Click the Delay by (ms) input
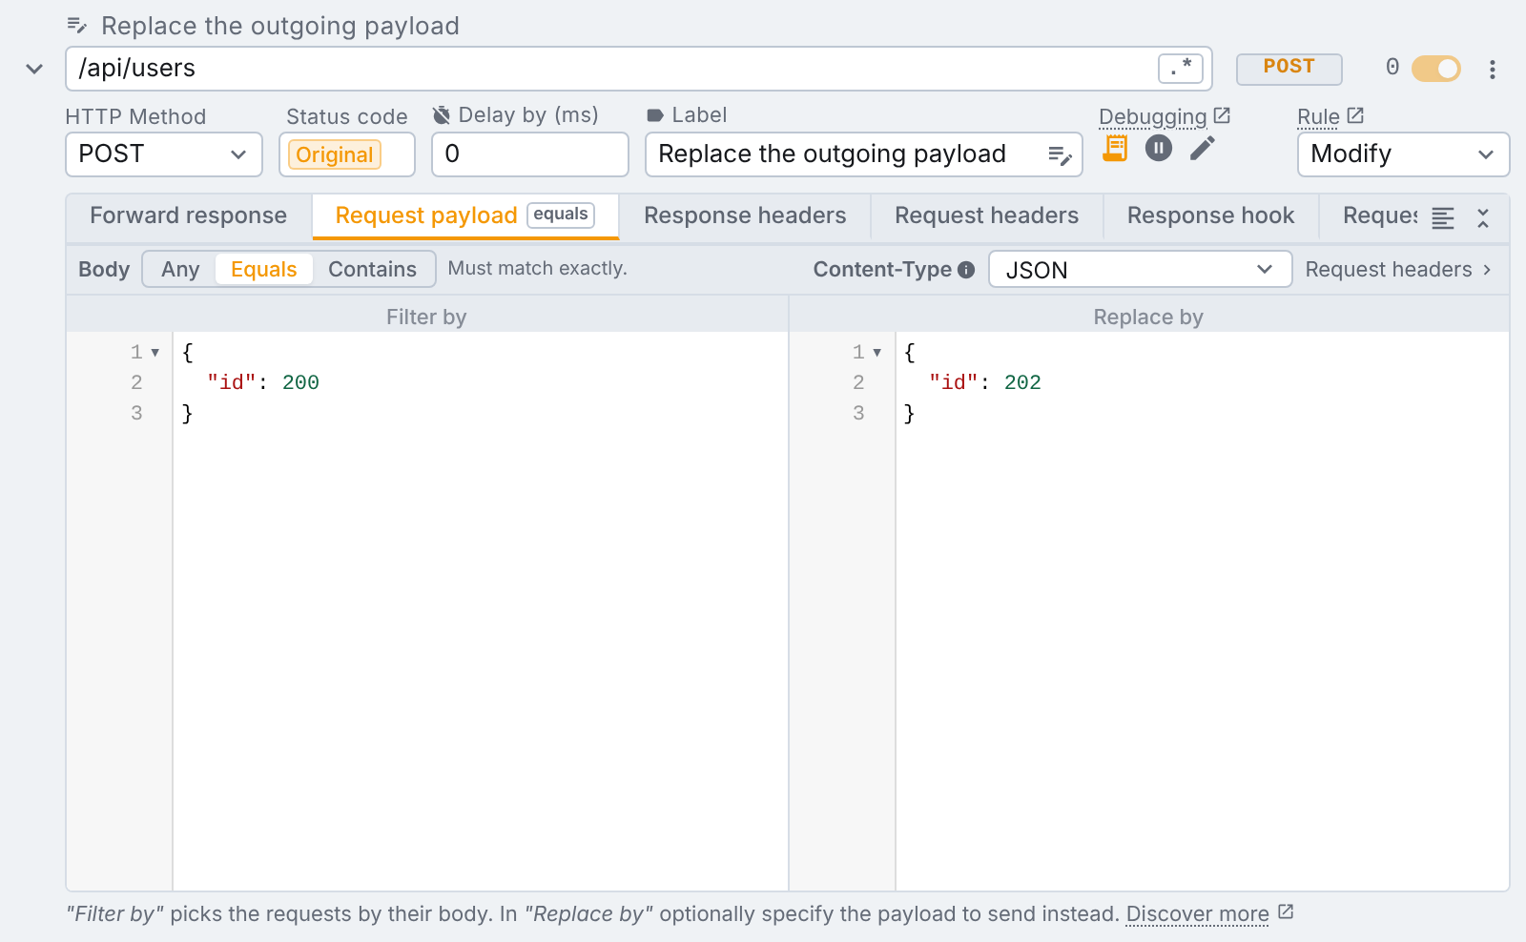This screenshot has height=942, width=1526. 530,154
